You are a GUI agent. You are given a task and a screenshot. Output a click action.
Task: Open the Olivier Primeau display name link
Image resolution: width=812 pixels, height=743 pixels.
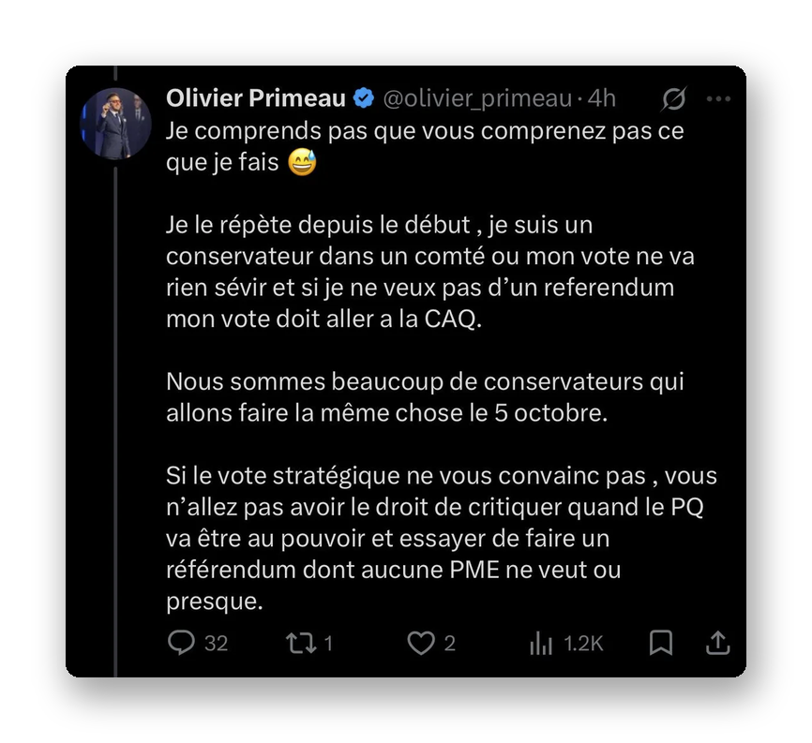[256, 97]
